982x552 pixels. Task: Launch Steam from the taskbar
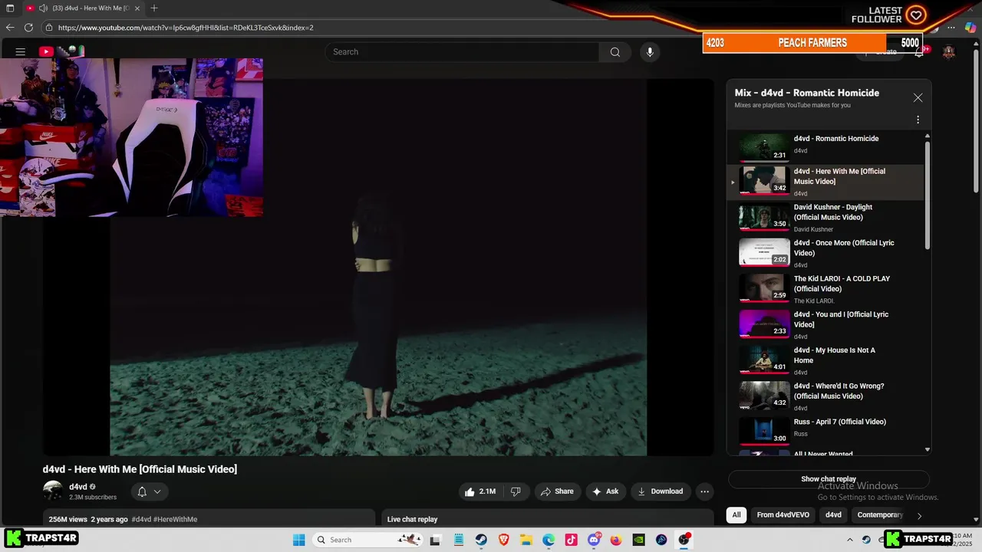481,540
